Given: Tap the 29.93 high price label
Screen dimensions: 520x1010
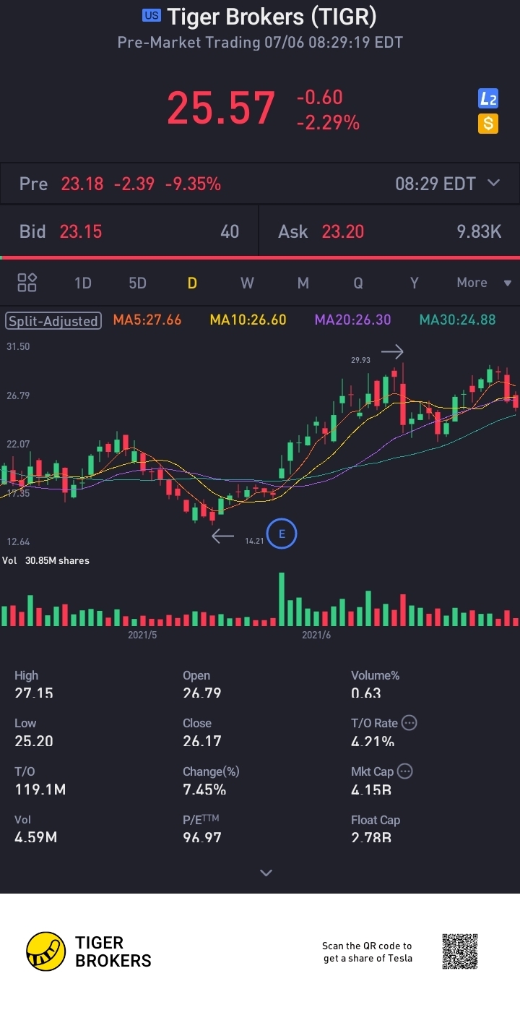Looking at the screenshot, I should [x=360, y=359].
